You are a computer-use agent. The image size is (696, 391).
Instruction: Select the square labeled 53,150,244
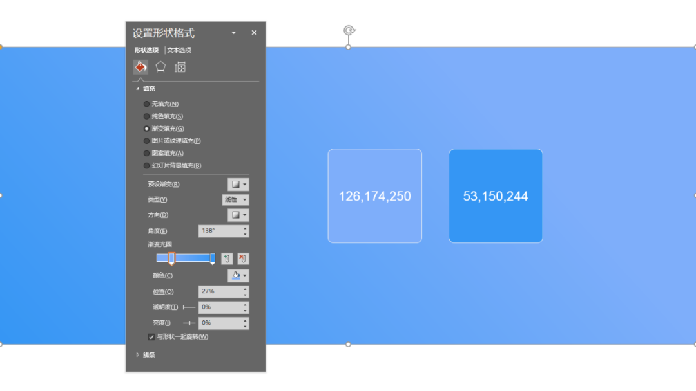[x=496, y=195]
